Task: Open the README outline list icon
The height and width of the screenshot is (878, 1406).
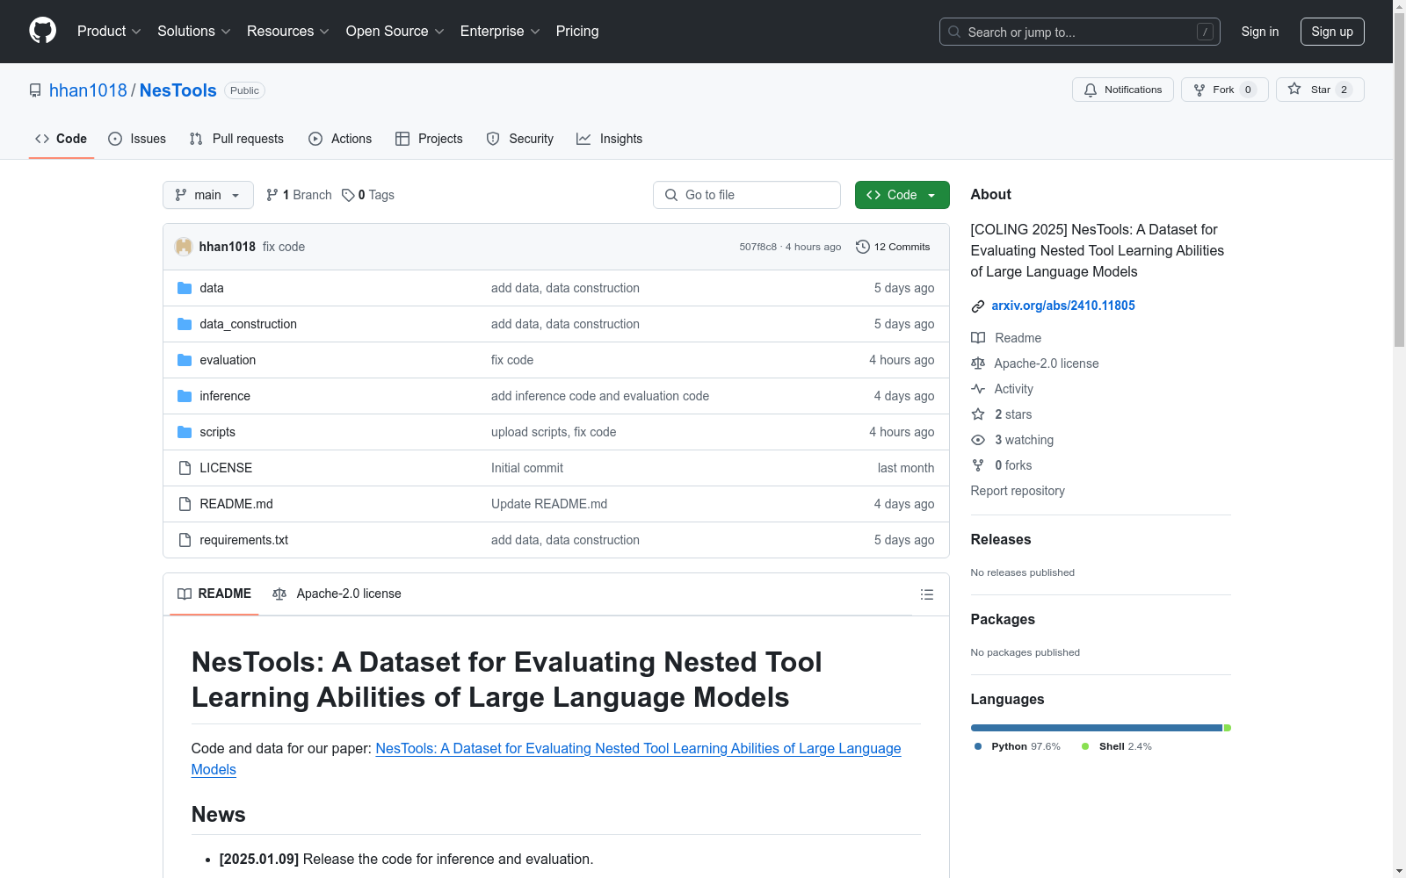Action: (926, 594)
